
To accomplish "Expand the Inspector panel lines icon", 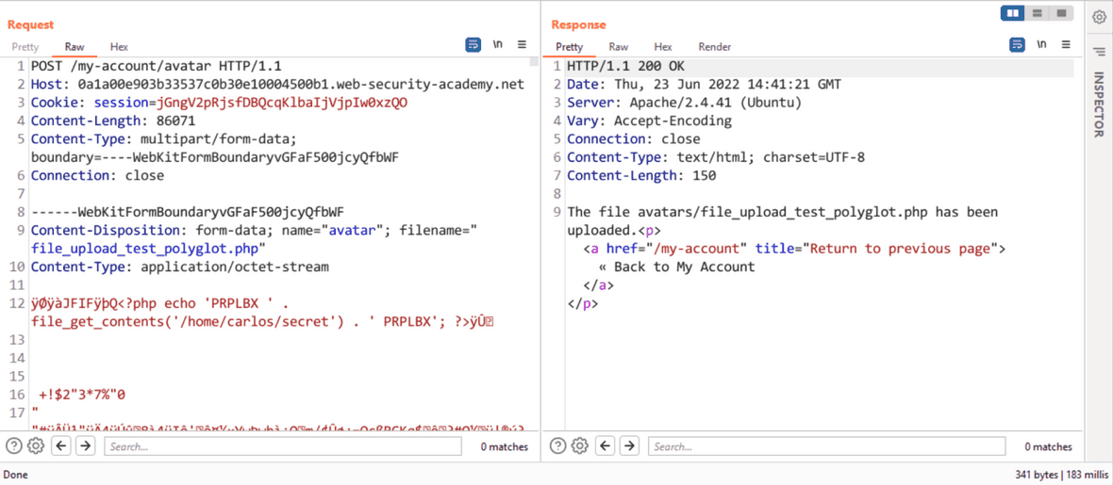I will click(x=1099, y=51).
